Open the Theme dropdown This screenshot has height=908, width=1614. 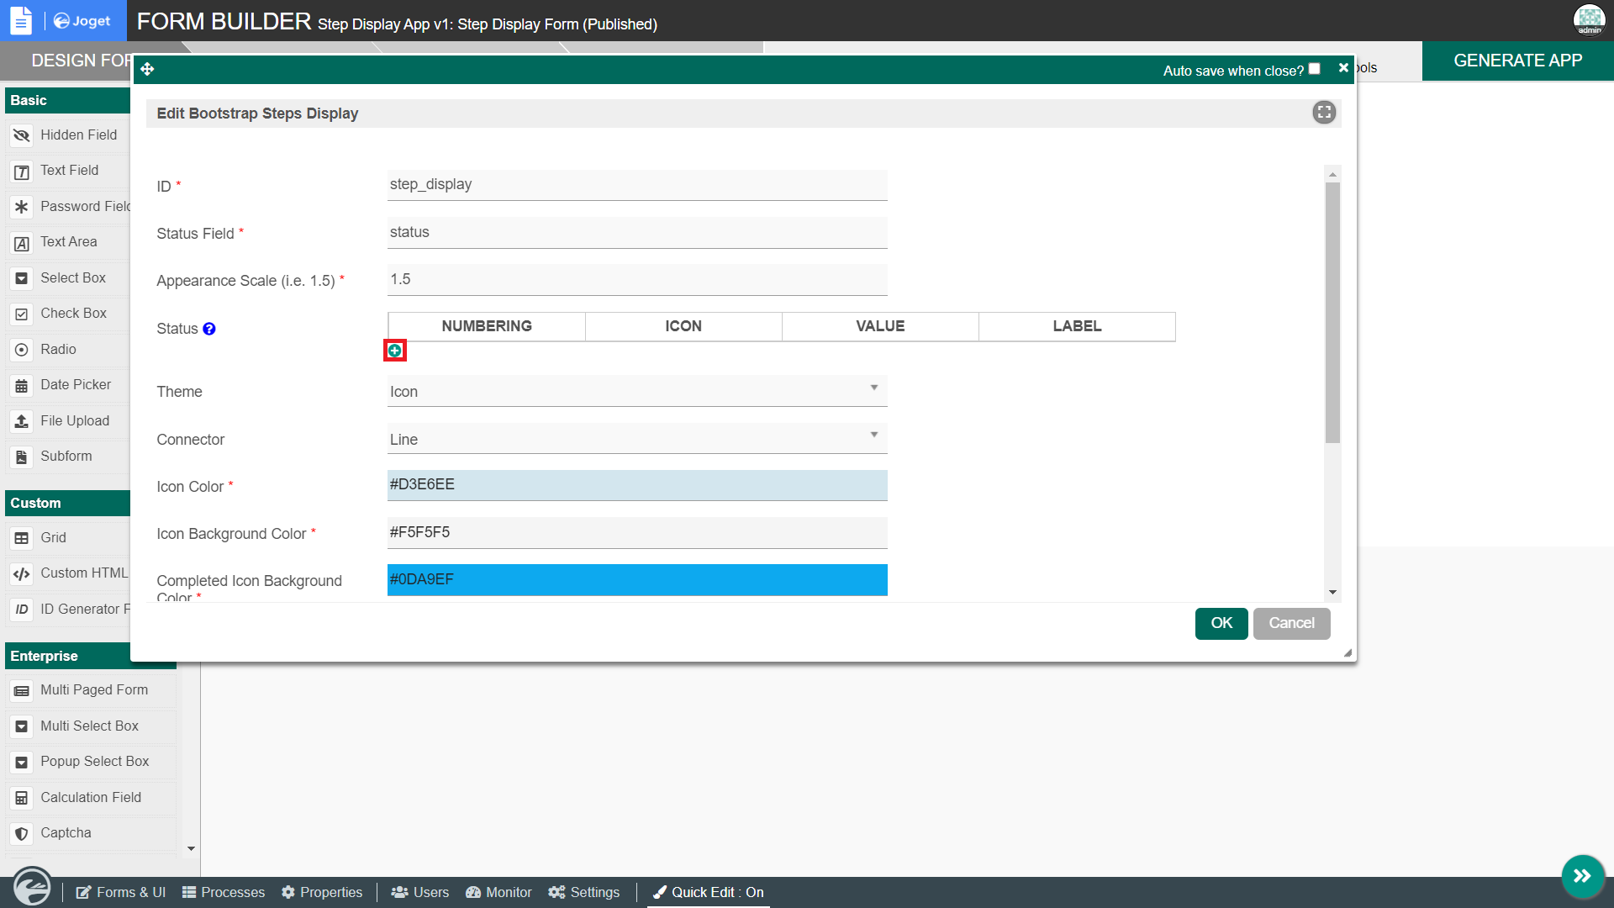pos(636,392)
